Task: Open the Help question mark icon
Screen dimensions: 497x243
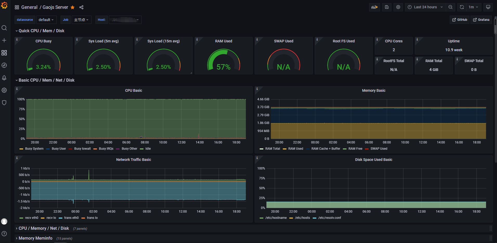Action: click(4, 234)
